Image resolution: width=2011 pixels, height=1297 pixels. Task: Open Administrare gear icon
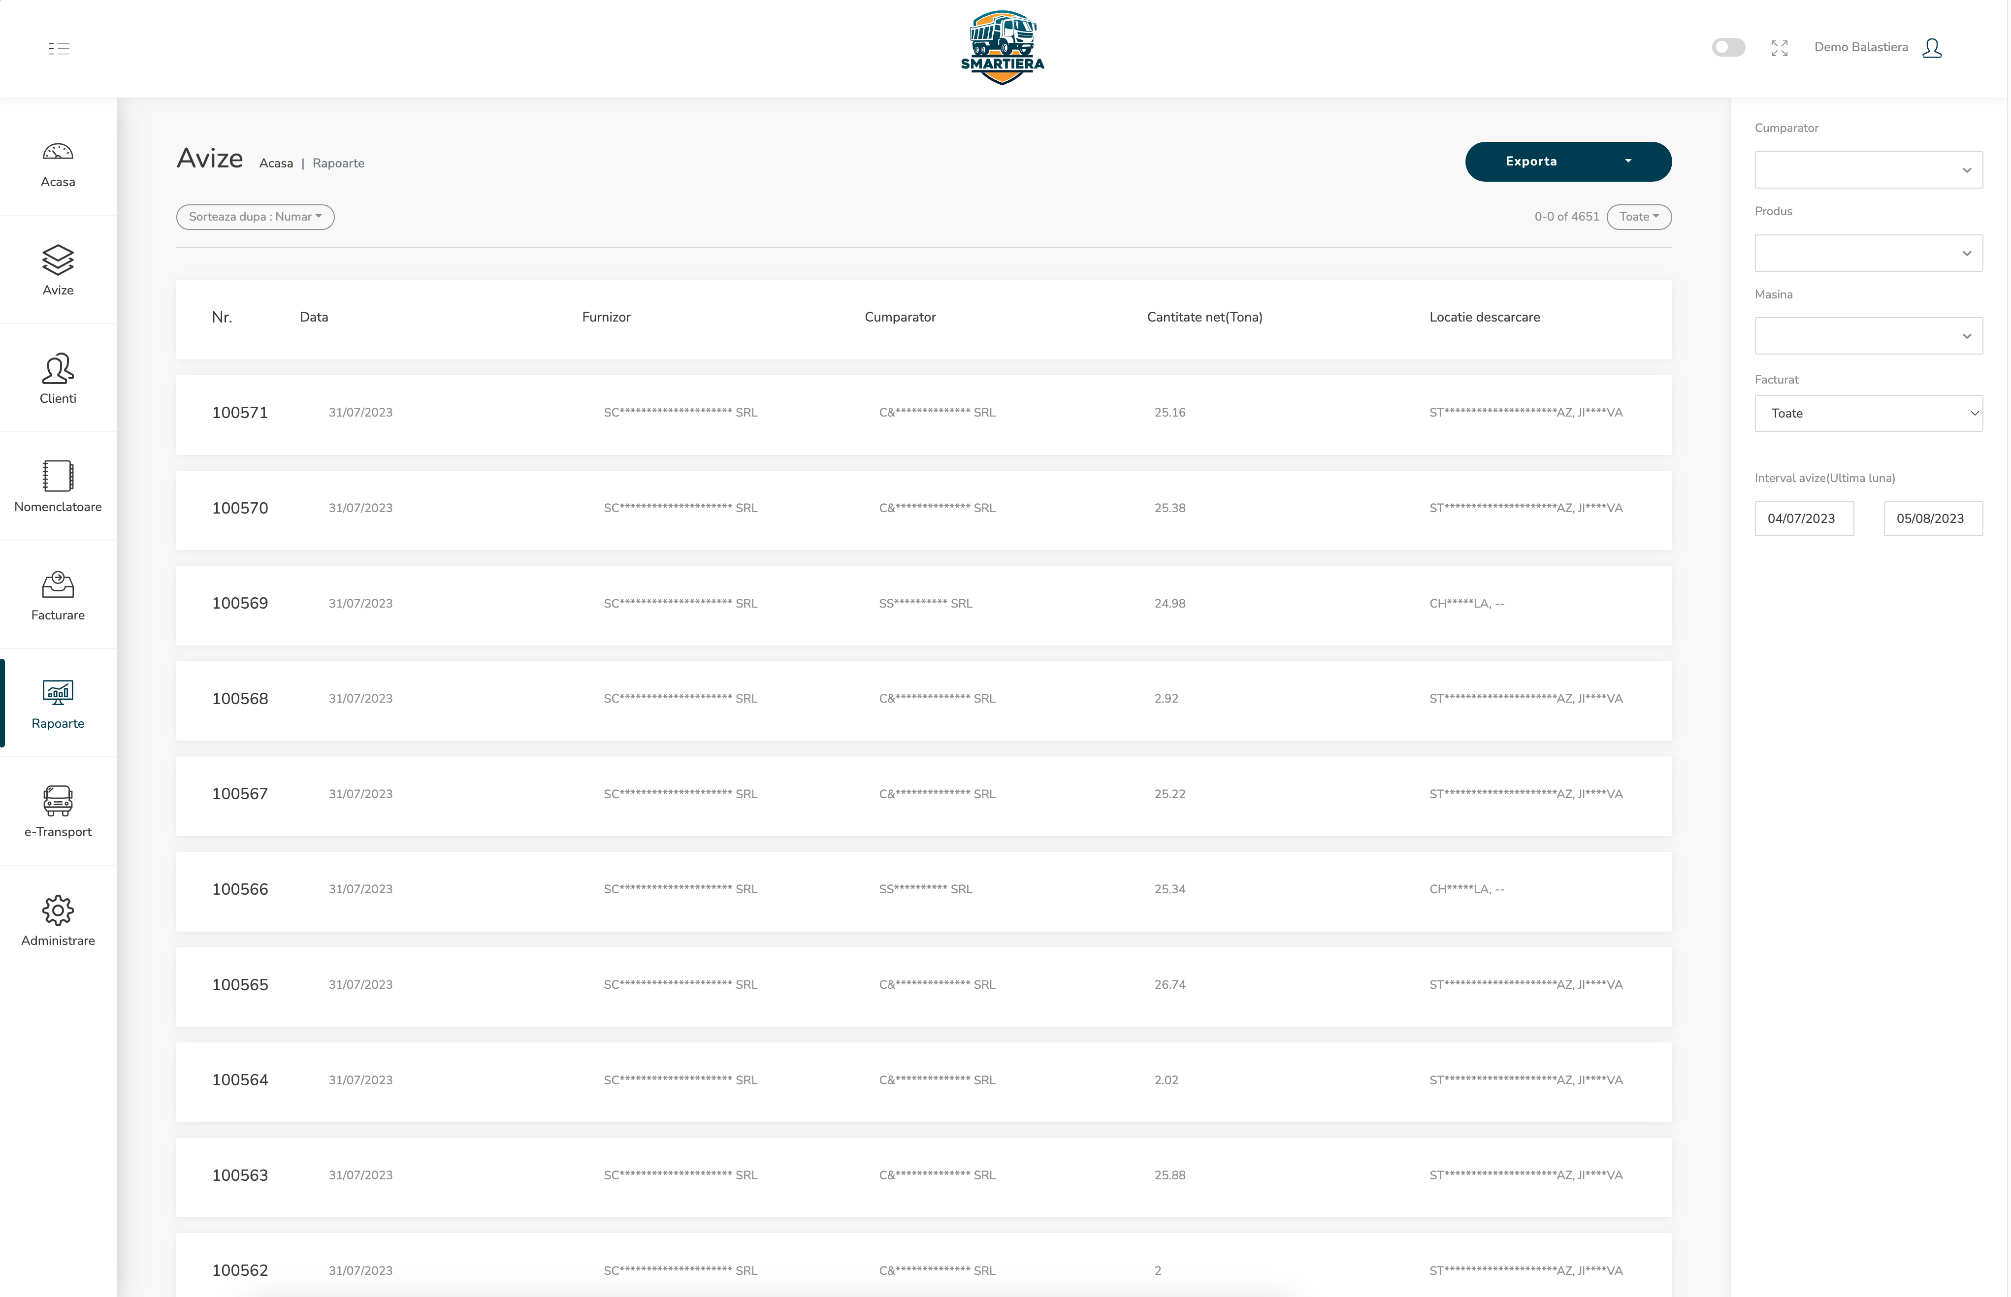tap(57, 910)
